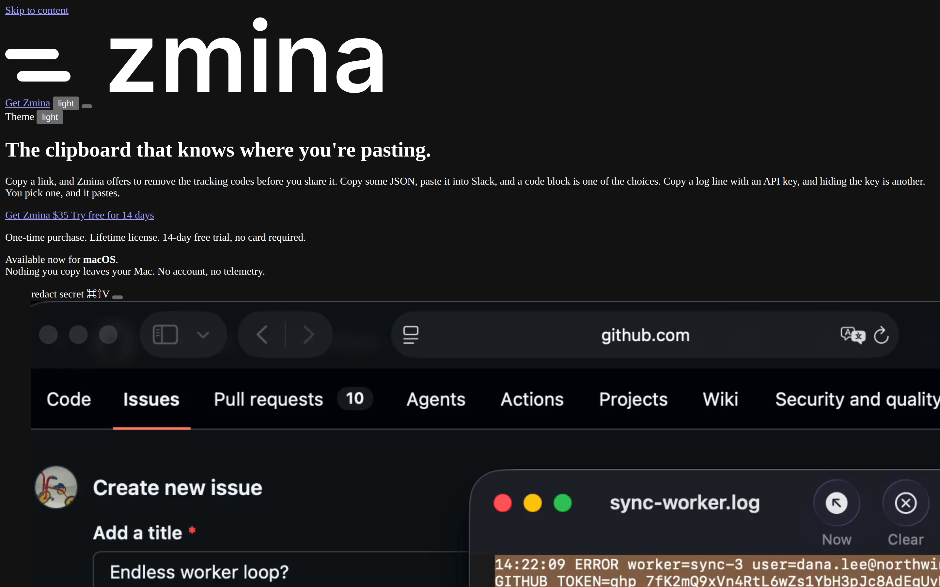Expand the sidebar dropdown chevron in Safari

coord(203,335)
